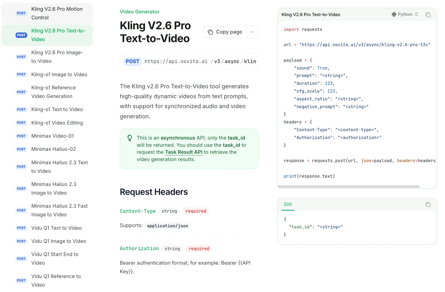Click the "aspect_ratio" payload line
Viewport: 445px width, 292px height.
[329, 99]
